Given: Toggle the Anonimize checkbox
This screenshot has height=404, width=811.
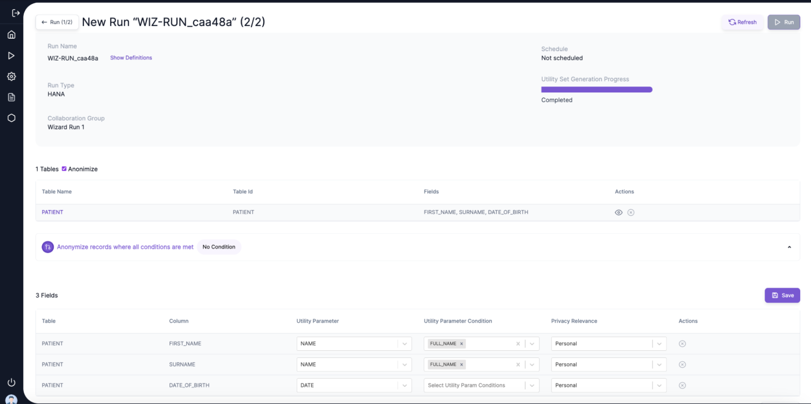Looking at the screenshot, I should [x=64, y=169].
